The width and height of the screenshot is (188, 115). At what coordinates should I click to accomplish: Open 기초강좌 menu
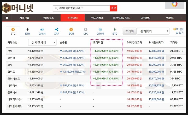click(24, 18)
